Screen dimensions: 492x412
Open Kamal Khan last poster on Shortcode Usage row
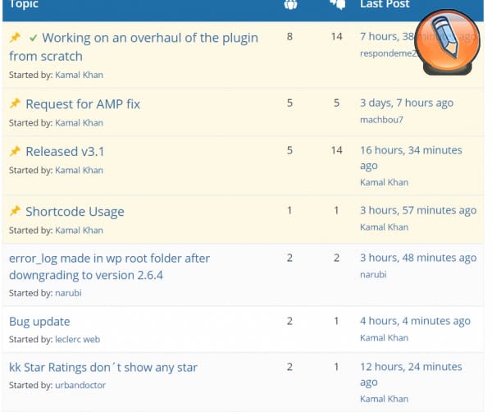point(384,227)
